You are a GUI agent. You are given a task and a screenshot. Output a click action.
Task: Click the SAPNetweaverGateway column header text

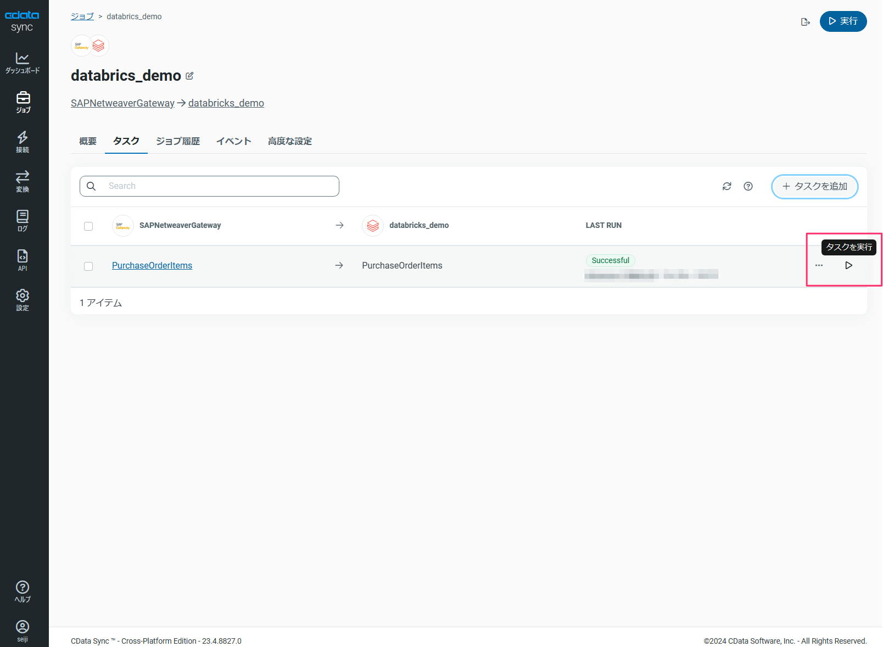[x=180, y=225]
